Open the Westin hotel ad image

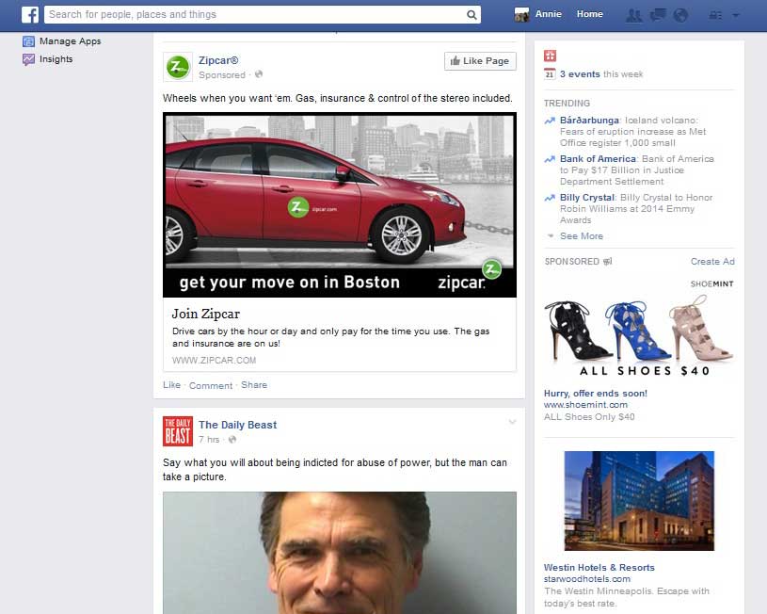point(639,501)
